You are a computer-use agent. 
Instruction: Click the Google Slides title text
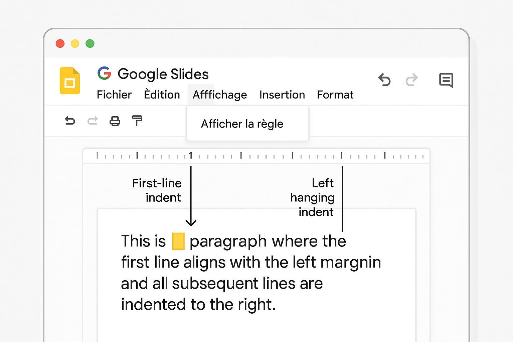point(163,74)
